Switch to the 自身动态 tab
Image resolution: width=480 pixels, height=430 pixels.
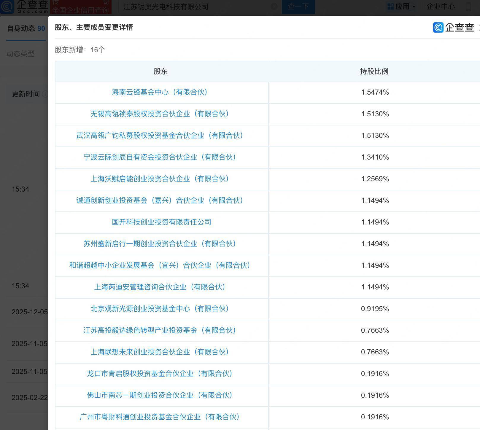(x=26, y=28)
